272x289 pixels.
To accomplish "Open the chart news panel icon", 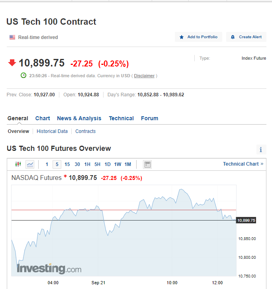I will [x=147, y=164].
